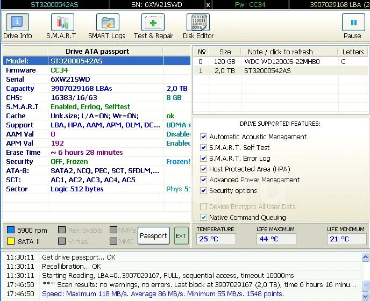Image resolution: width=370 pixels, height=301 pixels.
Task: Toggle Automatic Acoustic Management checkbox
Action: tap(203, 137)
